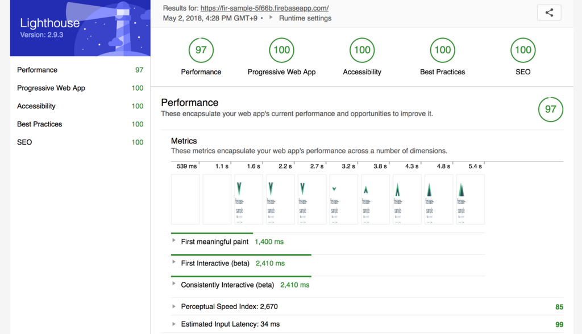Click the Runtime settings label
Screen dimensions: 582x334
[x=305, y=18]
